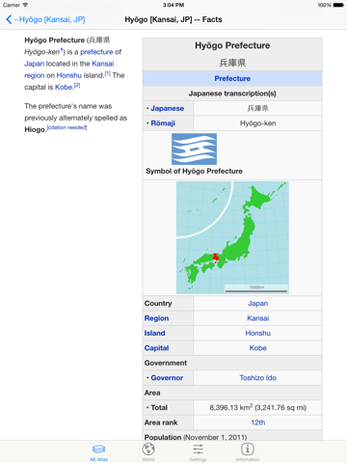Tap the 'Japanese transcription(s)' header
Image resolution: width=347 pixels, height=463 pixels.
(x=232, y=94)
